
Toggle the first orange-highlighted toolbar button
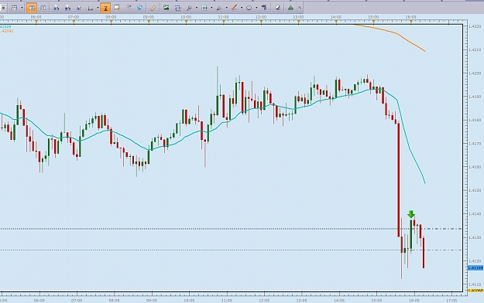click(32, 8)
